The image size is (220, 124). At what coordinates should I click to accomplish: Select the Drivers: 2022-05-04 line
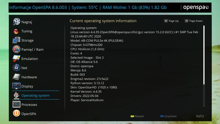click(84, 96)
